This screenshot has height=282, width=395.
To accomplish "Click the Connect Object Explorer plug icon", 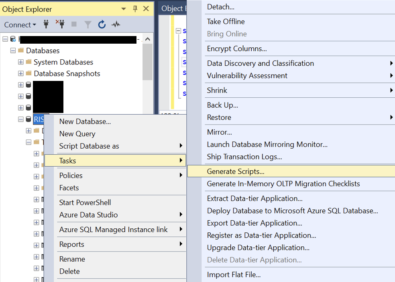I will pos(46,24).
